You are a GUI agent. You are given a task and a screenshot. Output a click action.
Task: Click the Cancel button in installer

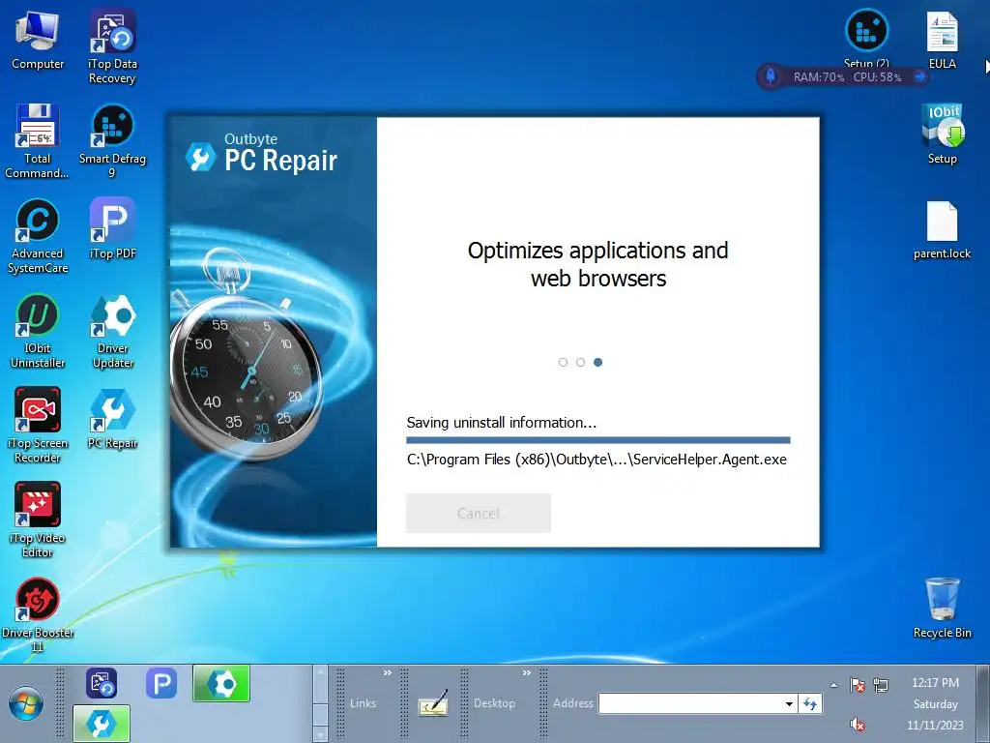478,513
